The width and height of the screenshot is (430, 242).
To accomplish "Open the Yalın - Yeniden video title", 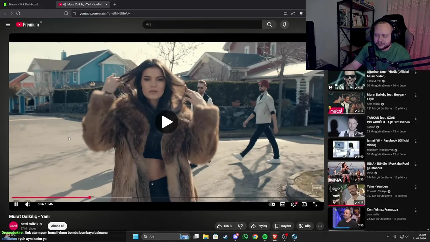I will coord(377,187).
